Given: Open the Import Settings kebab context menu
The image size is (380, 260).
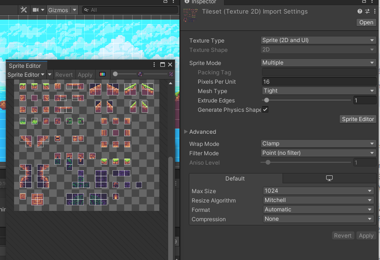Looking at the screenshot, I should [x=375, y=11].
